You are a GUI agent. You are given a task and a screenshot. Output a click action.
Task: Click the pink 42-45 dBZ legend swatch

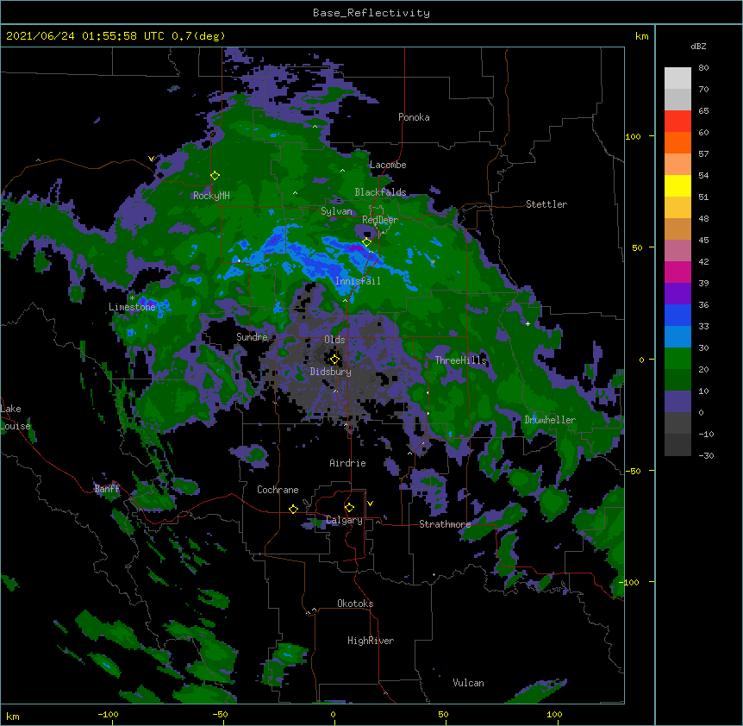677,251
